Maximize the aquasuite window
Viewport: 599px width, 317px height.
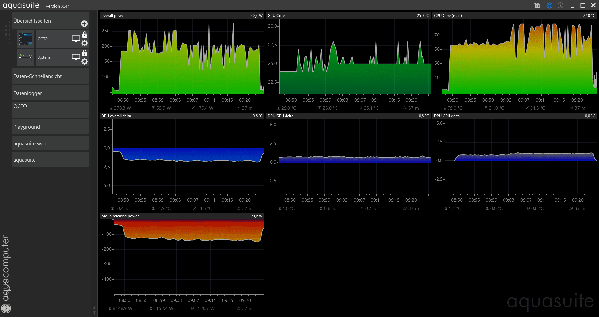coord(583,5)
